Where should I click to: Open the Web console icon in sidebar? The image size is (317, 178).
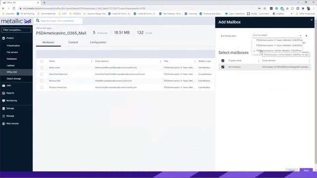[3, 124]
